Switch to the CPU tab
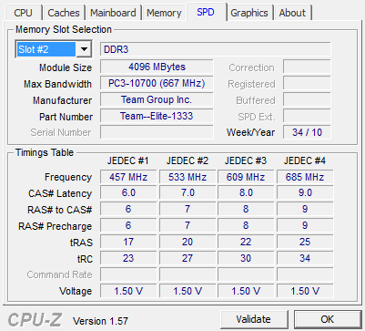Screen dimensions: 365x331 tap(23, 13)
